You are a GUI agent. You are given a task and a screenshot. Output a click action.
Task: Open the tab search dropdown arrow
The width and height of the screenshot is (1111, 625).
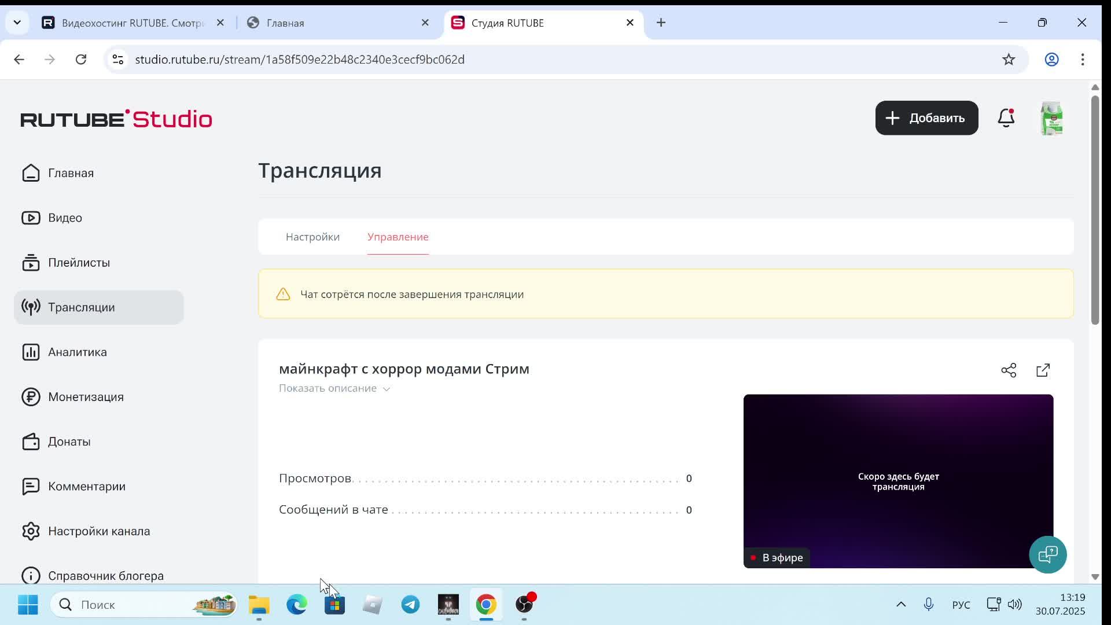point(17,23)
